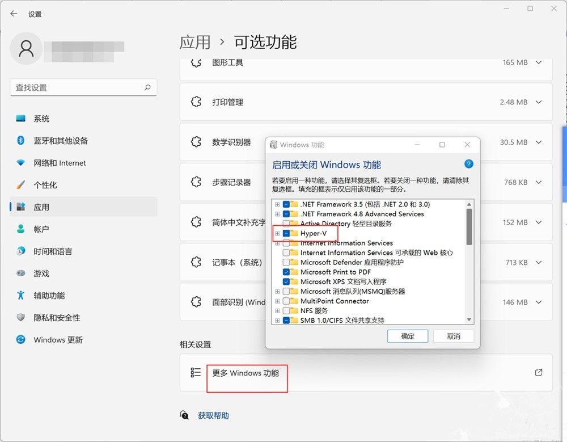Click the back arrow in Settings
This screenshot has width=567, height=442.
coord(12,14)
